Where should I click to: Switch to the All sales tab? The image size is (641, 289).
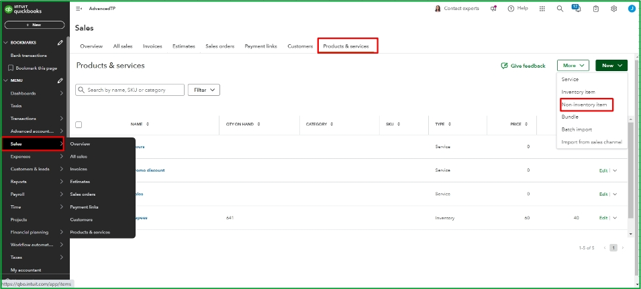(x=123, y=46)
